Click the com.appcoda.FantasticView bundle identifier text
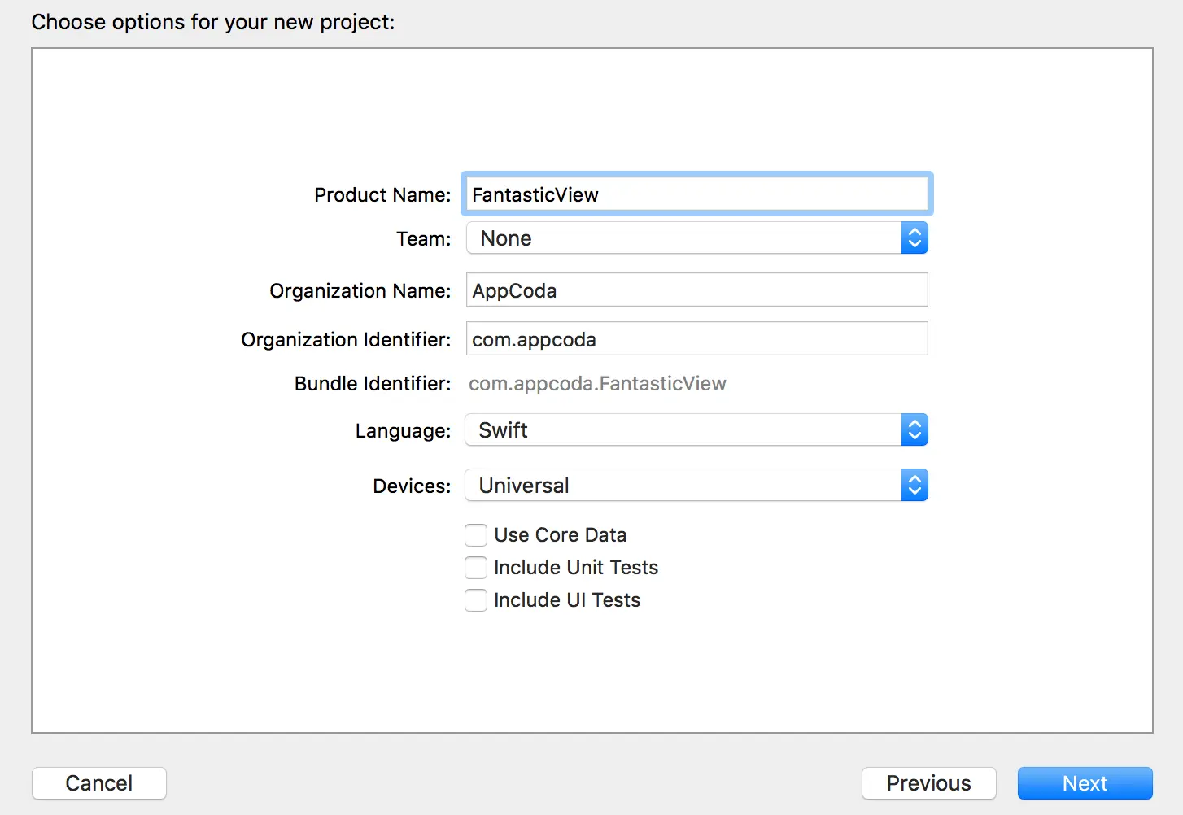Viewport: 1183px width, 815px height. pyautogui.click(x=597, y=384)
